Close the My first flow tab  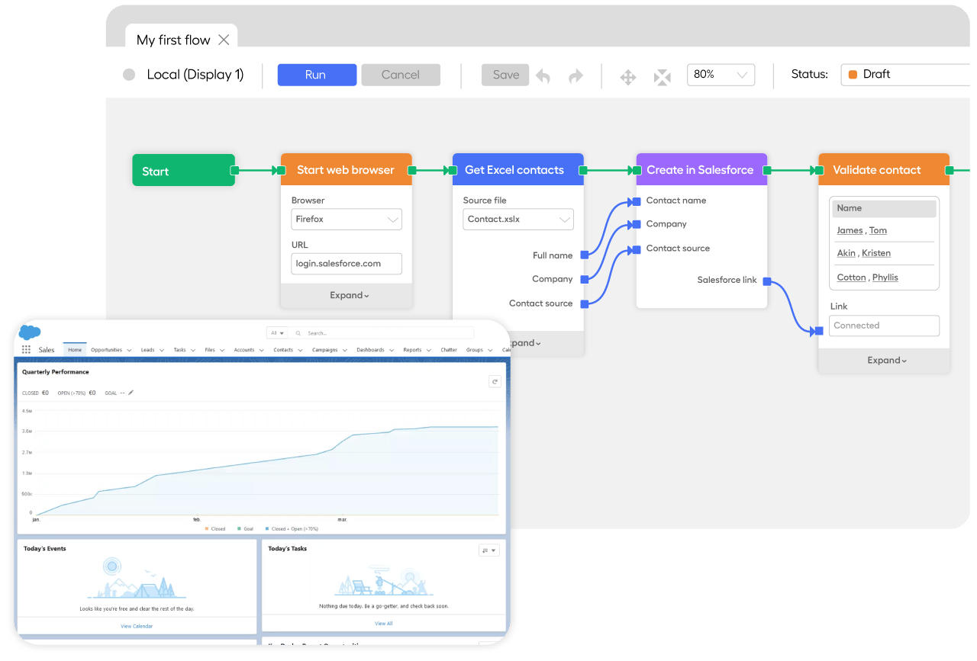[x=224, y=40]
